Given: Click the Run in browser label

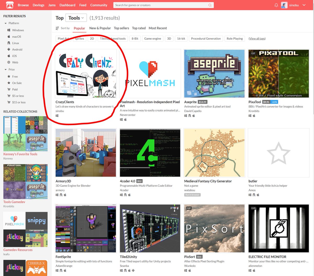Looking at the screenshot, I should (192, 195).
